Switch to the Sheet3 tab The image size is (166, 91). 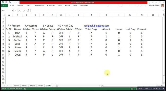click(x=32, y=86)
